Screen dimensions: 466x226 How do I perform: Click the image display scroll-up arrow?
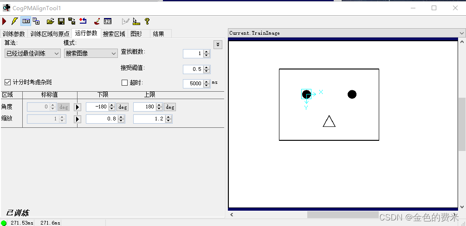[462, 42]
